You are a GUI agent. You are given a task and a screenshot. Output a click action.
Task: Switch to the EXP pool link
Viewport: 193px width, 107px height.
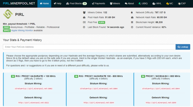click(182, 4)
